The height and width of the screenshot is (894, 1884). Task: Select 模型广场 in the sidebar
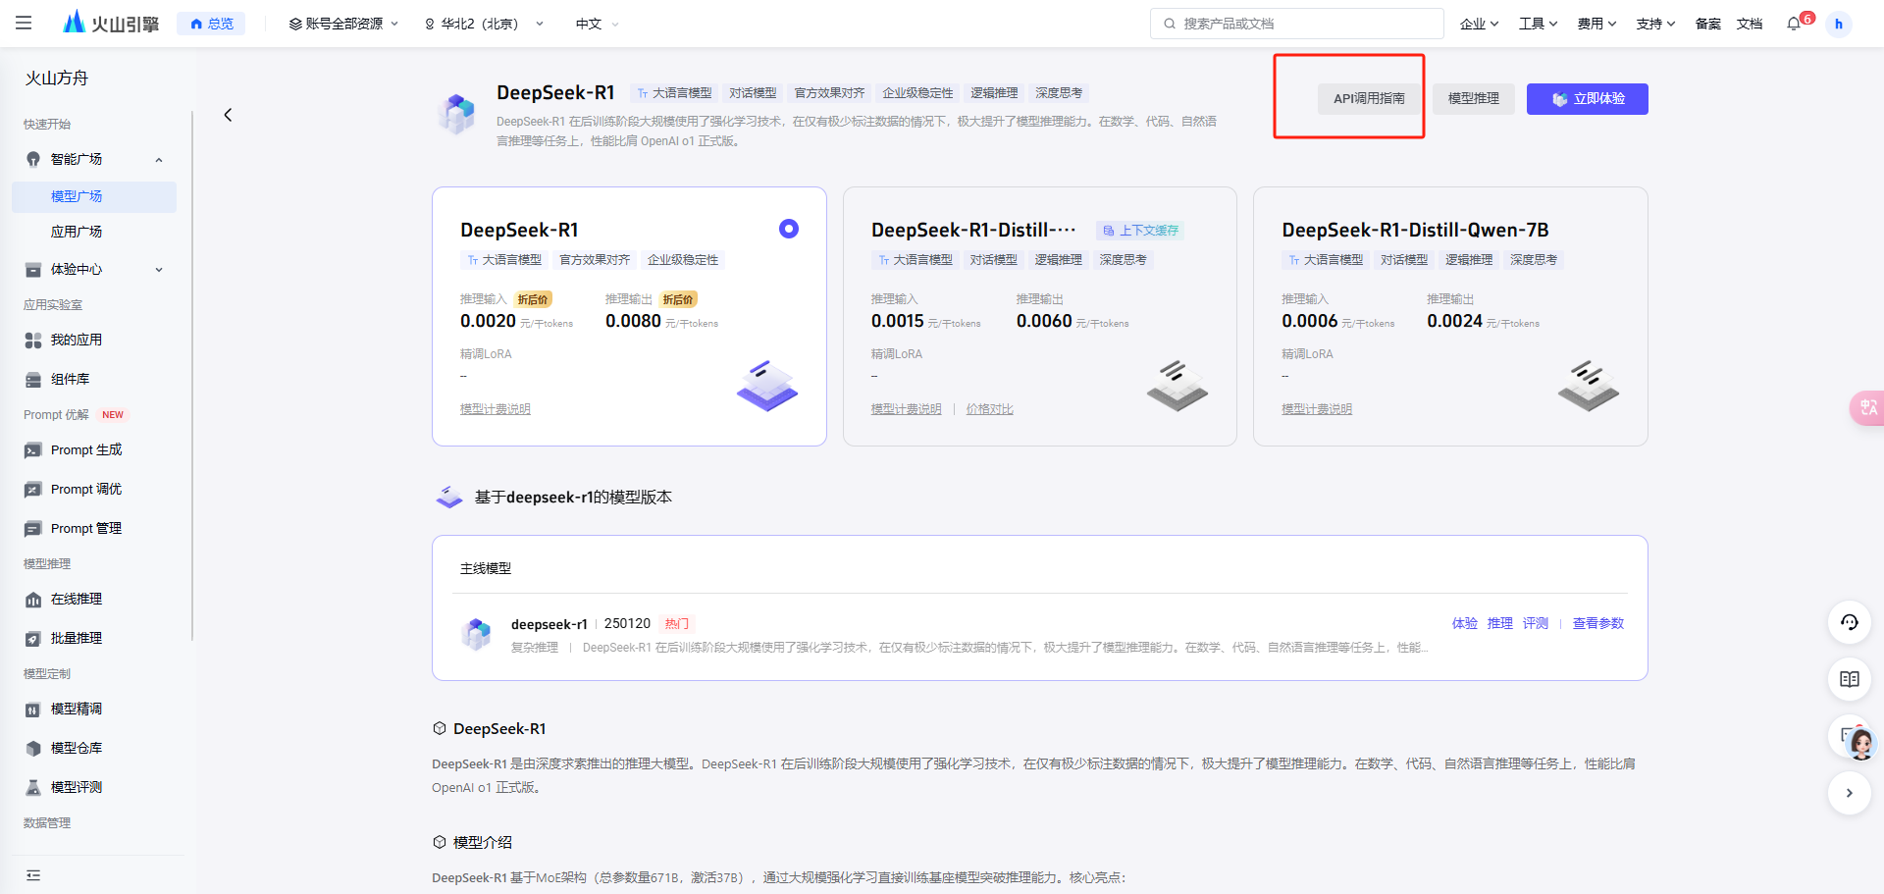pos(94,196)
